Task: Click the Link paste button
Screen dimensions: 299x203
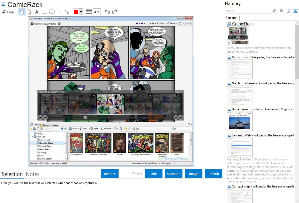Action: coord(154,174)
